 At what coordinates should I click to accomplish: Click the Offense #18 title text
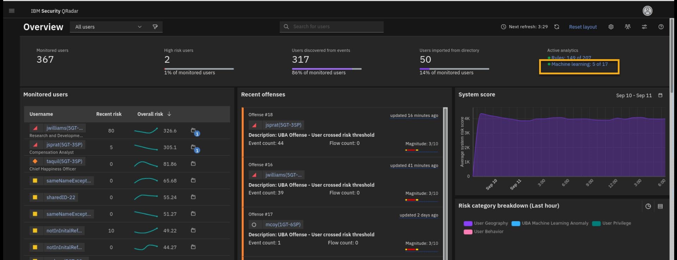(260, 115)
